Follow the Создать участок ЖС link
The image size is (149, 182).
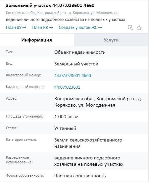80,28
